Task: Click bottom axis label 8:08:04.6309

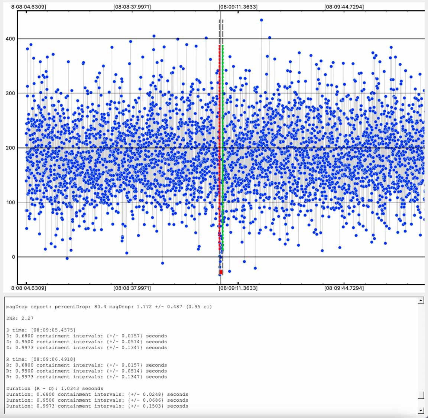Action: [x=28, y=288]
